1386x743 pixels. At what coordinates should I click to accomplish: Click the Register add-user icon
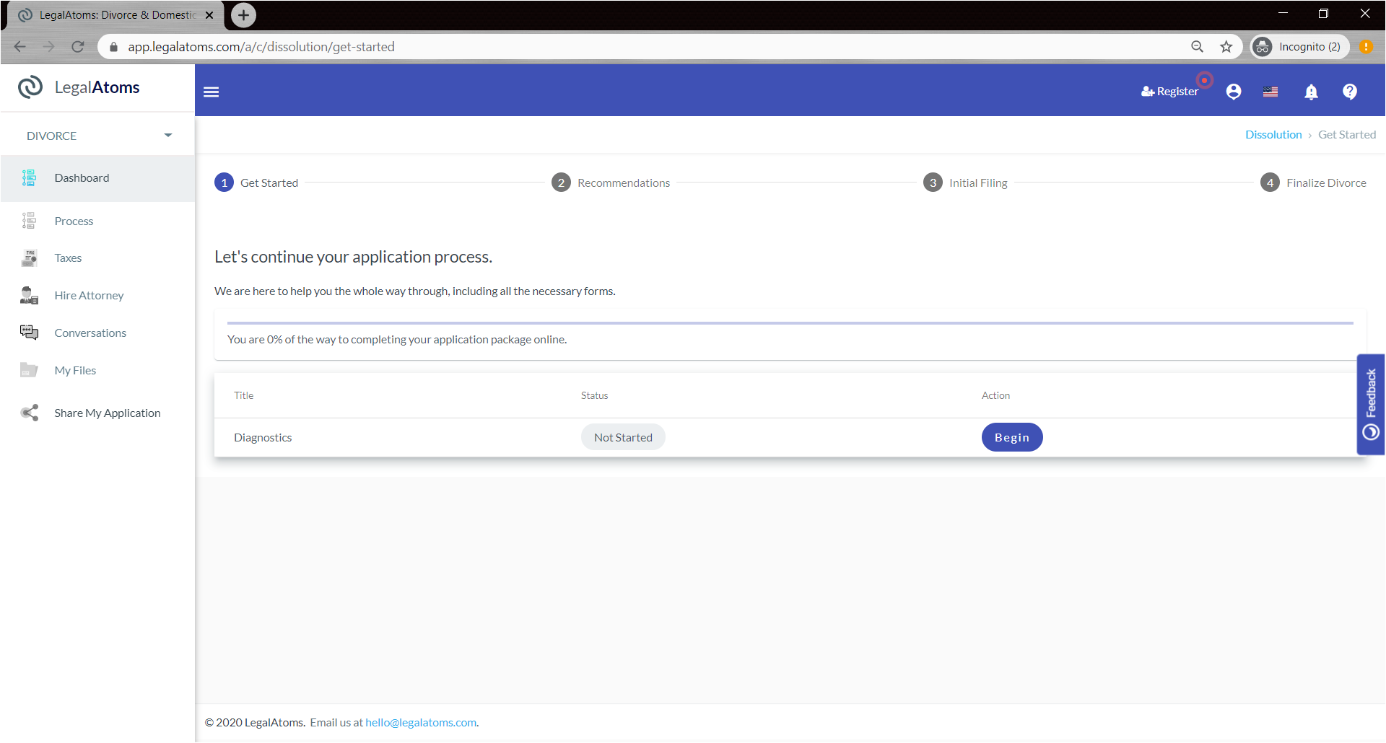tap(1148, 92)
